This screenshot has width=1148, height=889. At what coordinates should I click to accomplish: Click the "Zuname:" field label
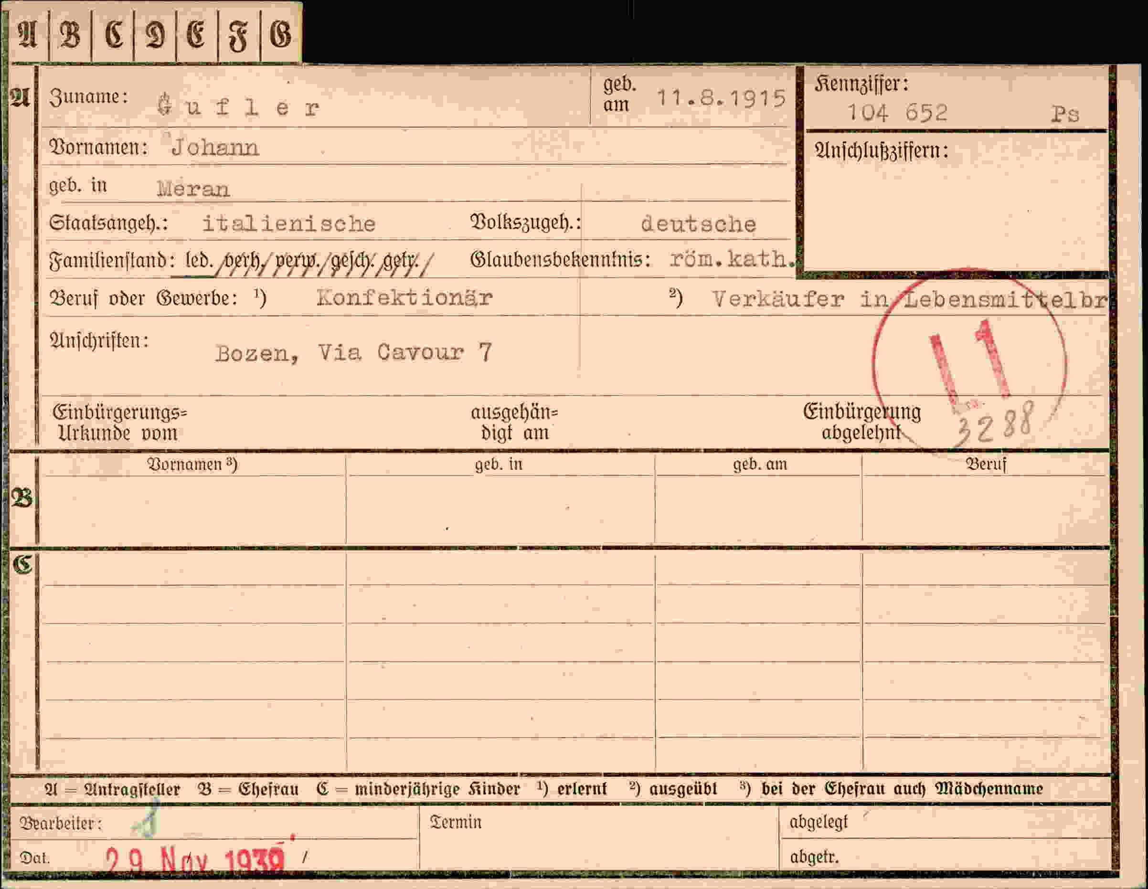pyautogui.click(x=88, y=96)
